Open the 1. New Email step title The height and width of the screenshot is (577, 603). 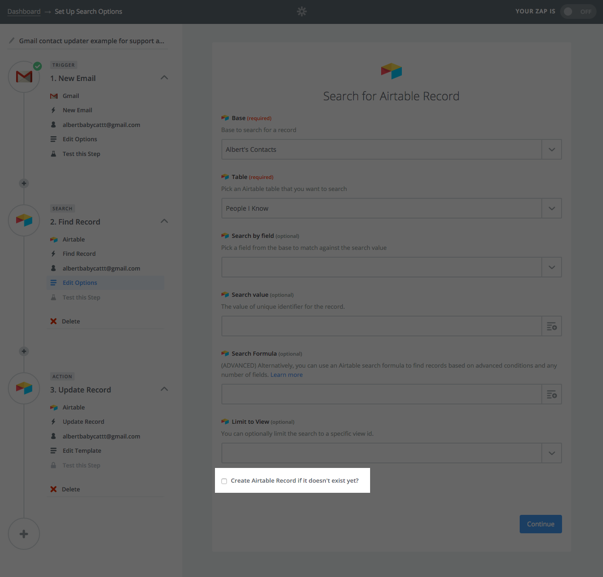click(73, 78)
